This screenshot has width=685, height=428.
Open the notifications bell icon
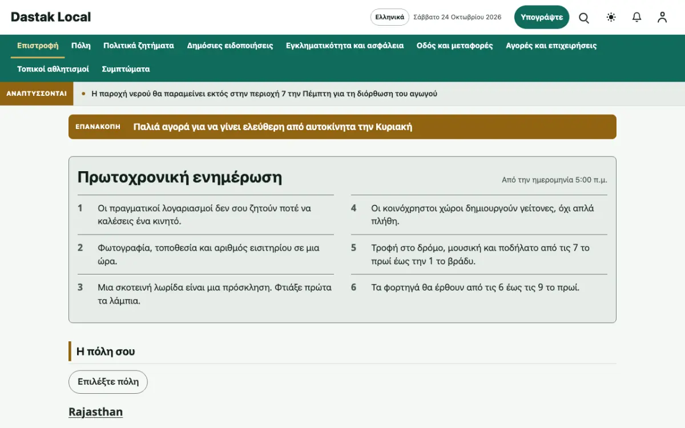(637, 18)
